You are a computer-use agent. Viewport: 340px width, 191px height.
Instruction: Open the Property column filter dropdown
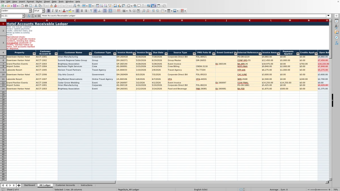tap(34, 54)
